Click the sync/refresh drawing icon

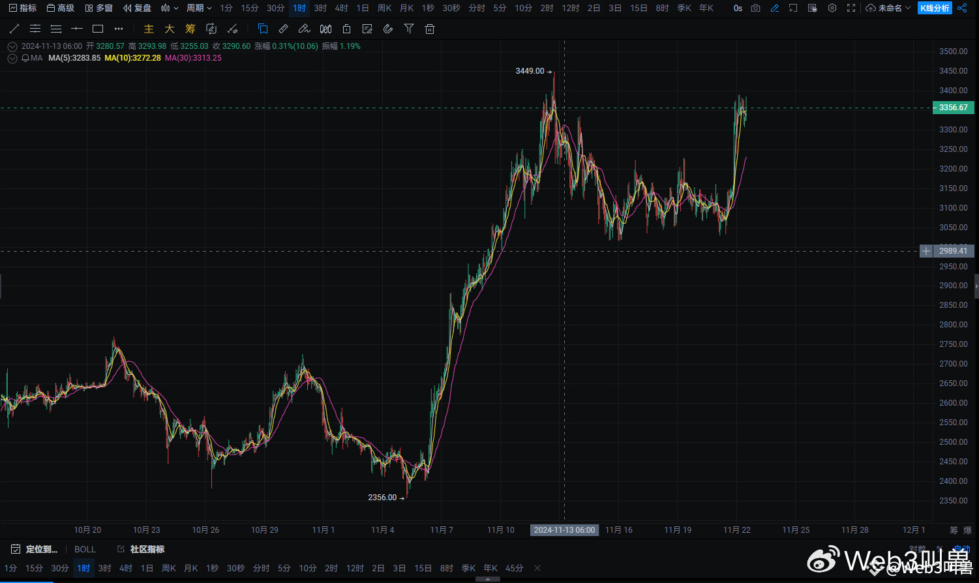tap(211, 29)
